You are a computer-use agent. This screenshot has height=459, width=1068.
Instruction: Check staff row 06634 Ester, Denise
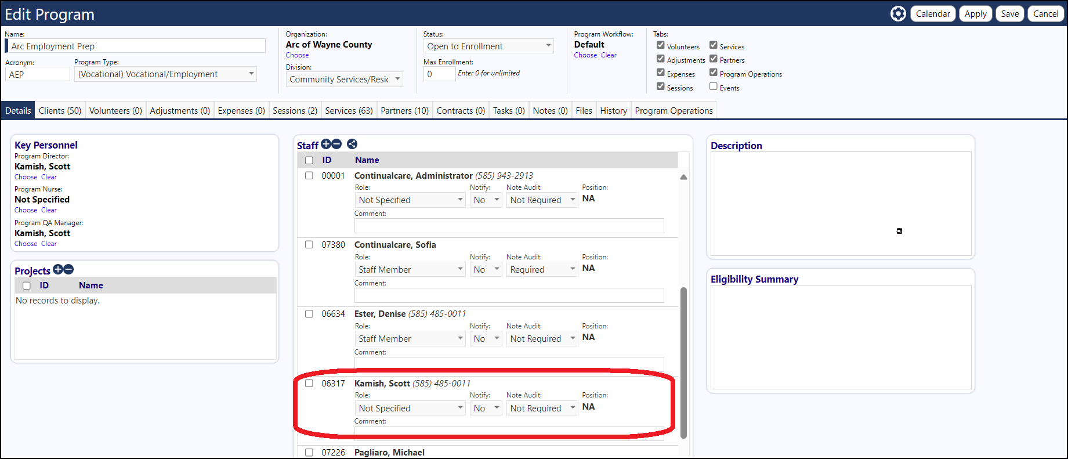[x=309, y=313]
